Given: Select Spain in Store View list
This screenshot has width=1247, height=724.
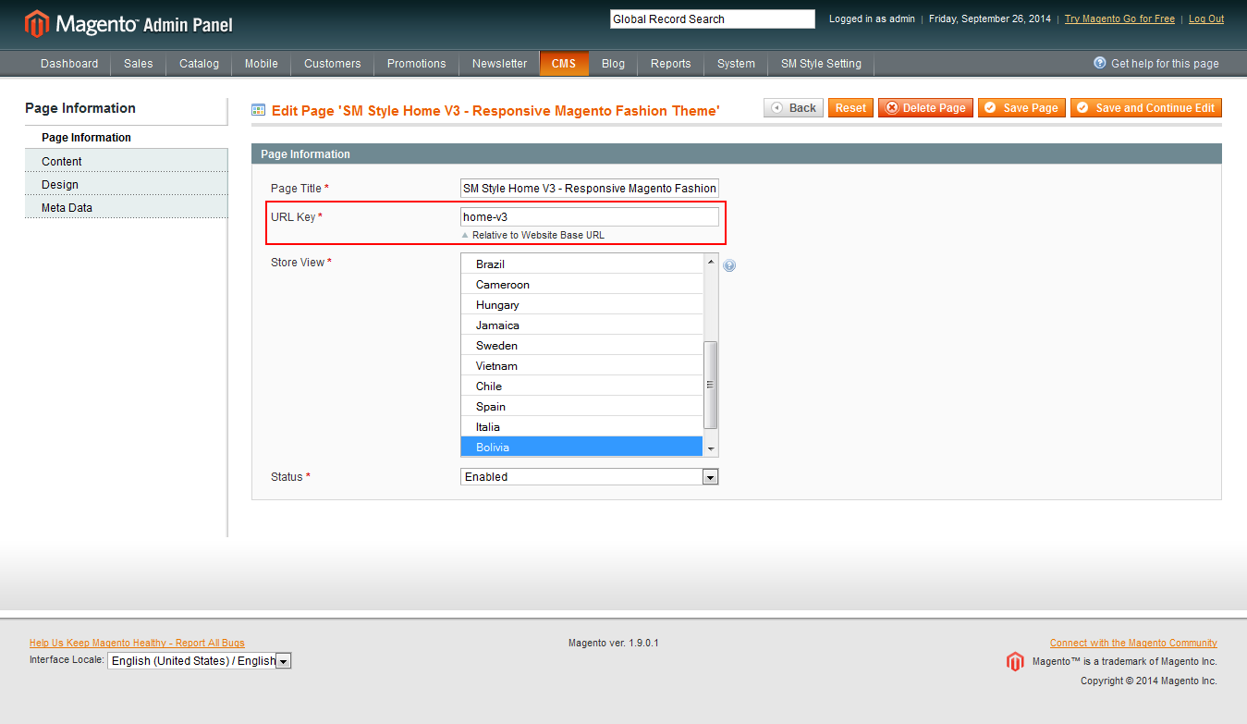Looking at the screenshot, I should (x=582, y=407).
